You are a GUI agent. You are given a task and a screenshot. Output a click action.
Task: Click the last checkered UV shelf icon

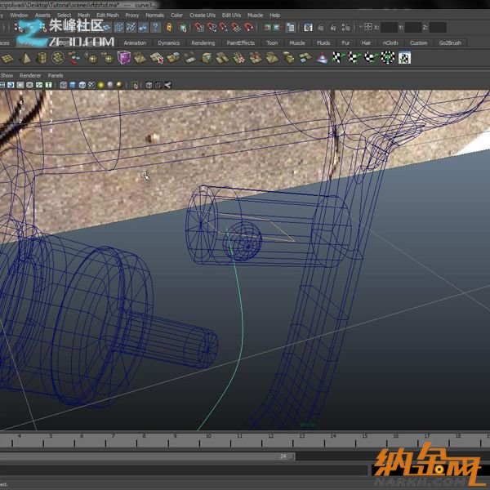point(404,58)
